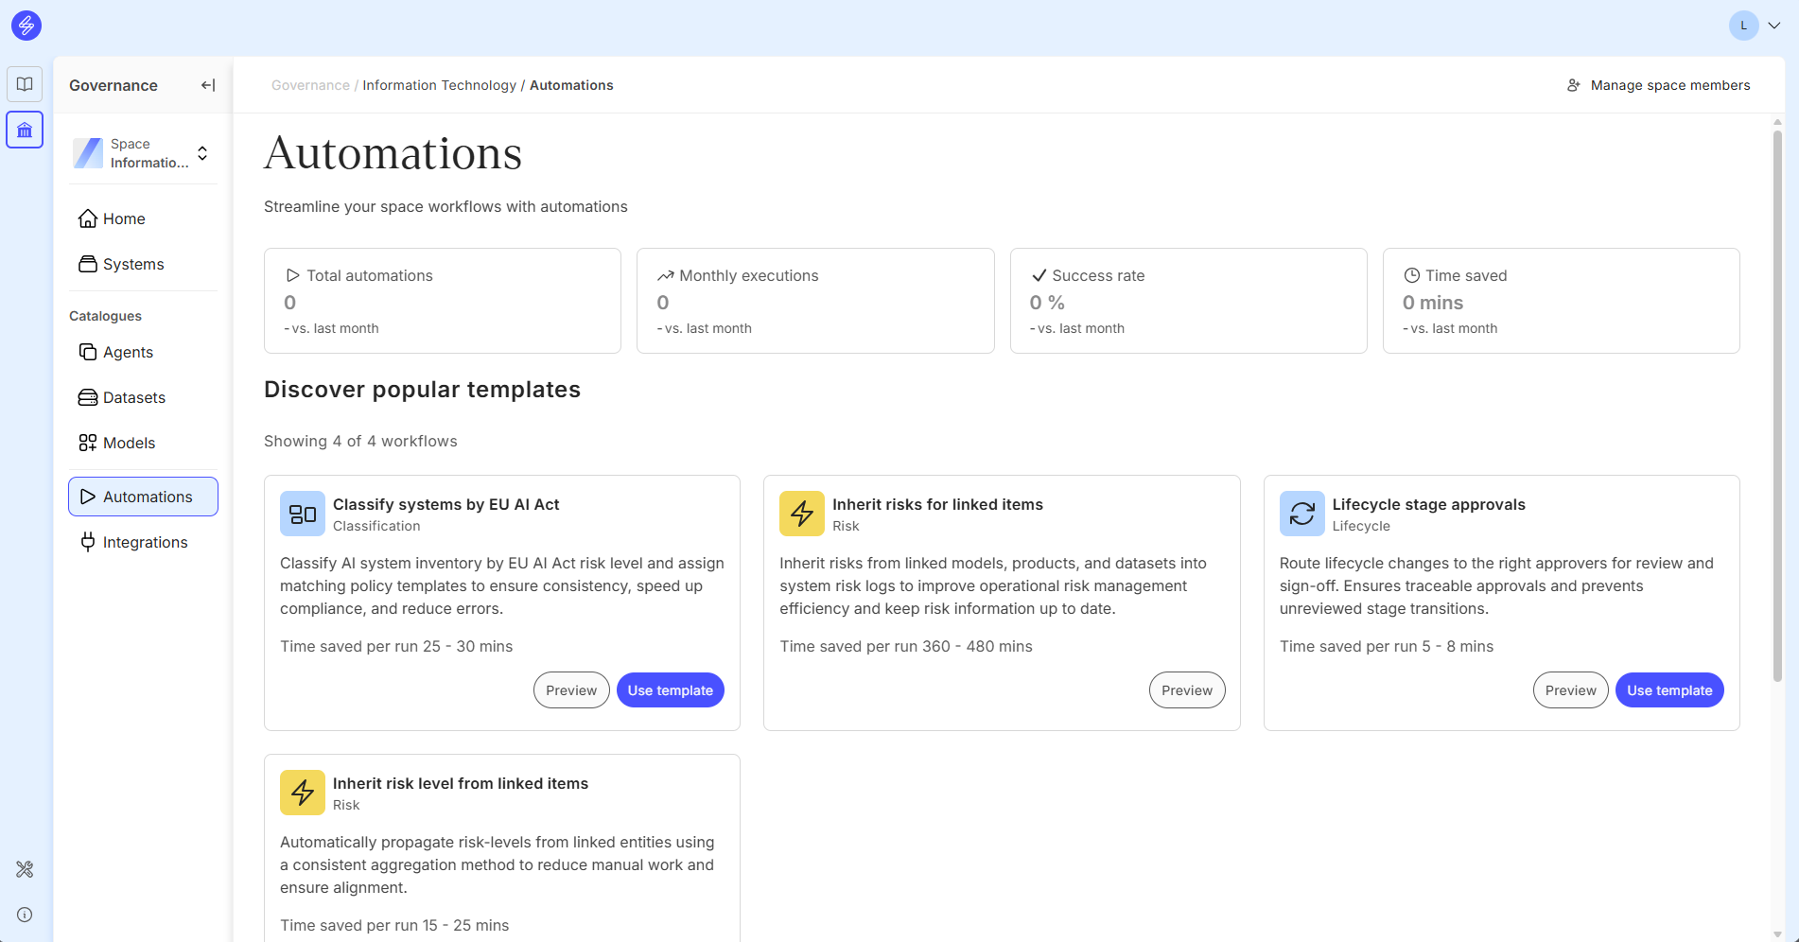Open the Integrations sidebar item
The image size is (1799, 942).
pyautogui.click(x=145, y=542)
